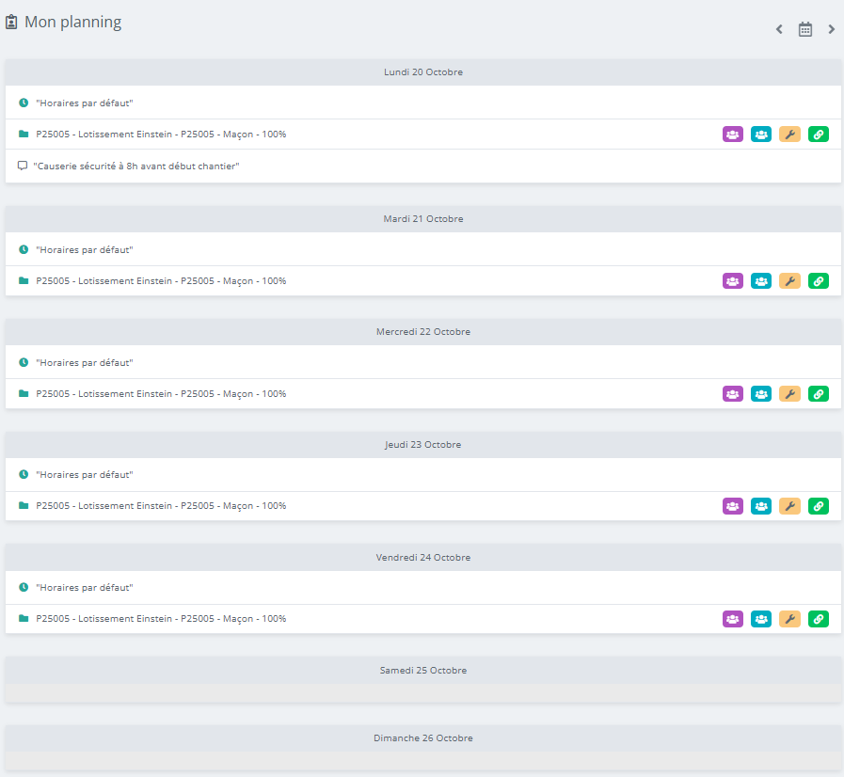
Task: Click the orange wrench swatch on Vendredi 24
Action: click(x=790, y=619)
